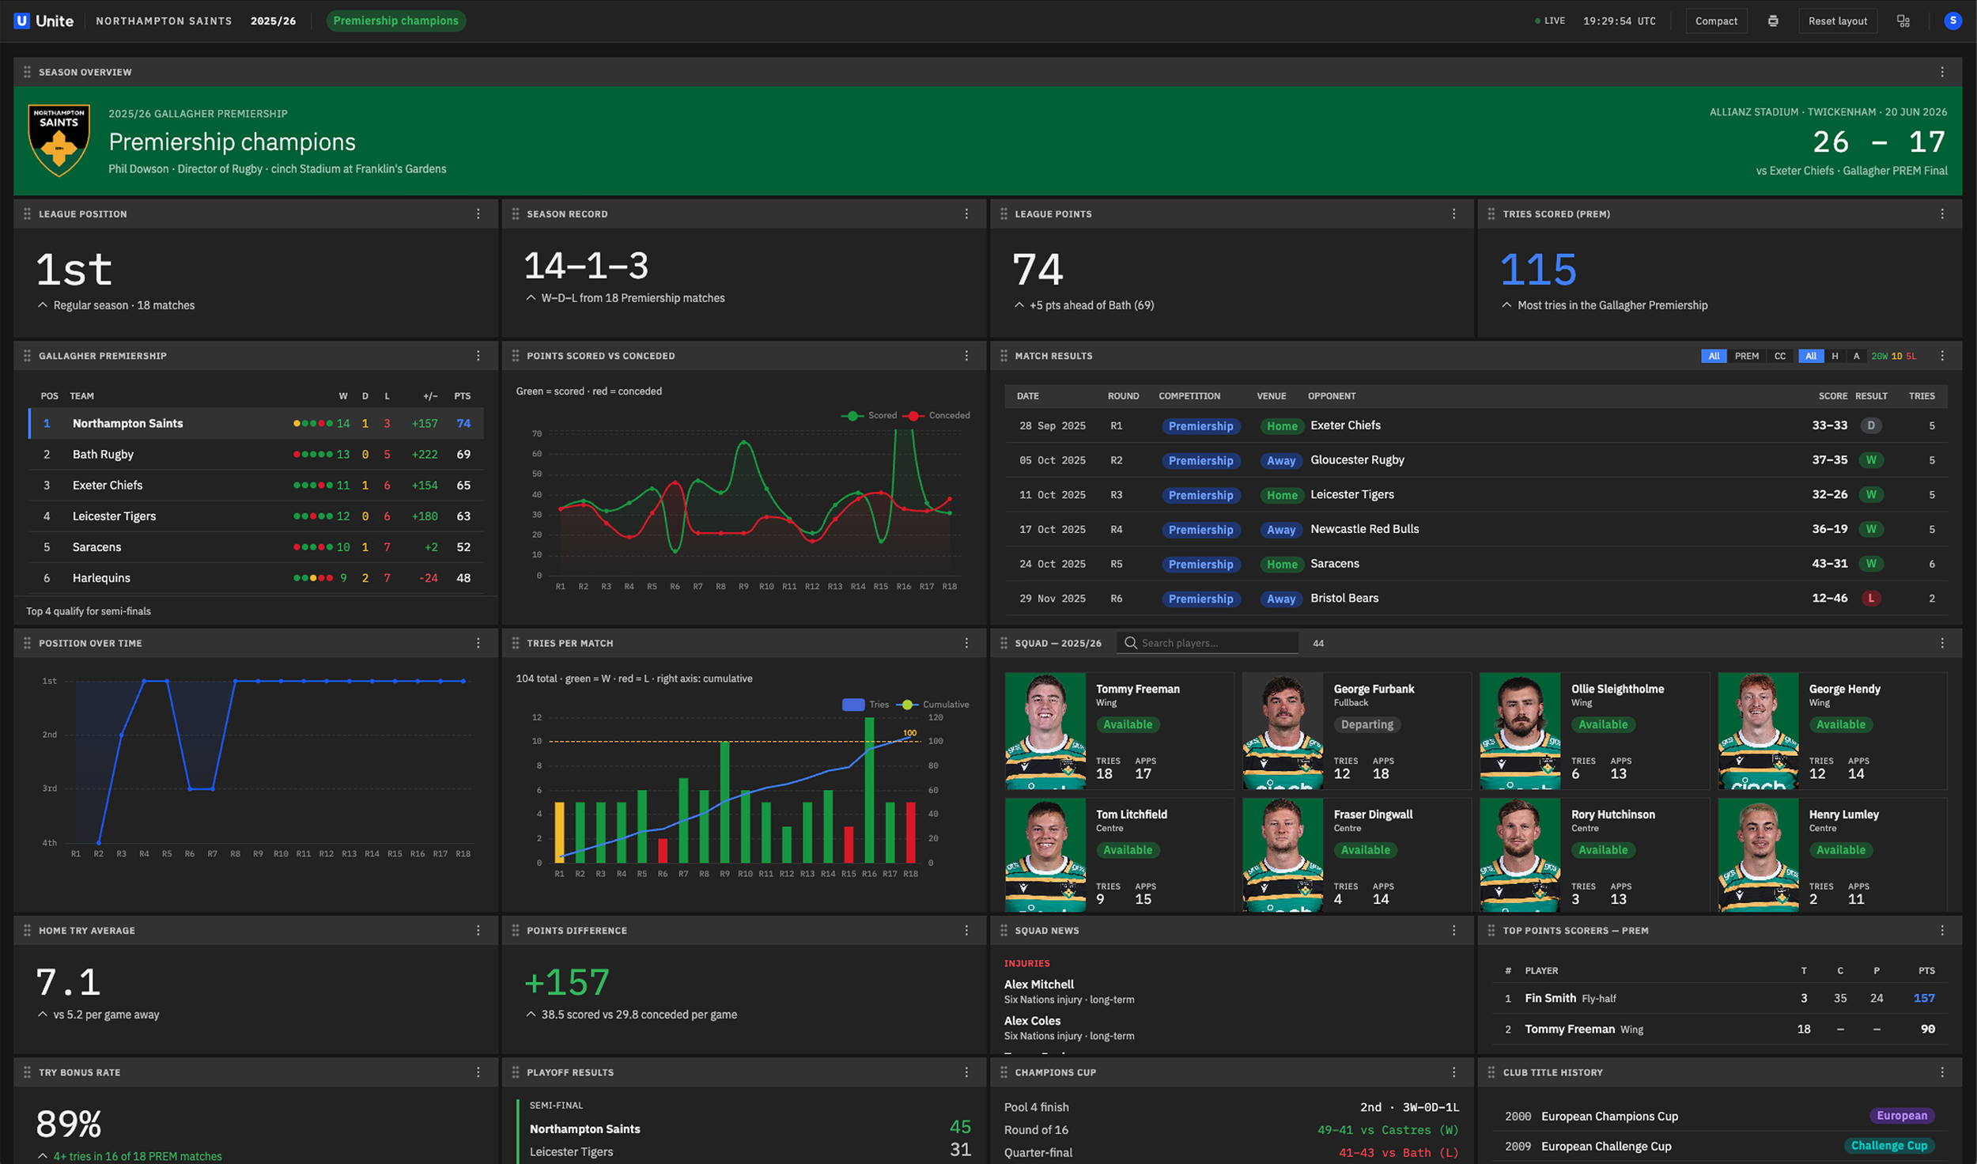
Task: Click the 19:29:54 UTC clock
Action: [1619, 21]
